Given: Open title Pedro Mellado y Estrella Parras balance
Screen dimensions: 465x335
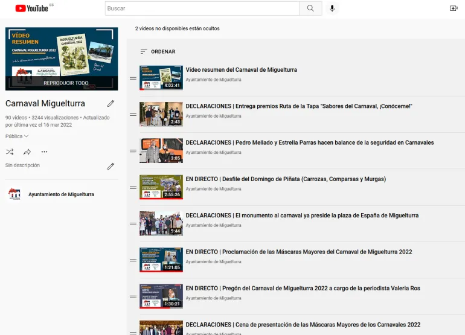Looking at the screenshot, I should 310,143.
